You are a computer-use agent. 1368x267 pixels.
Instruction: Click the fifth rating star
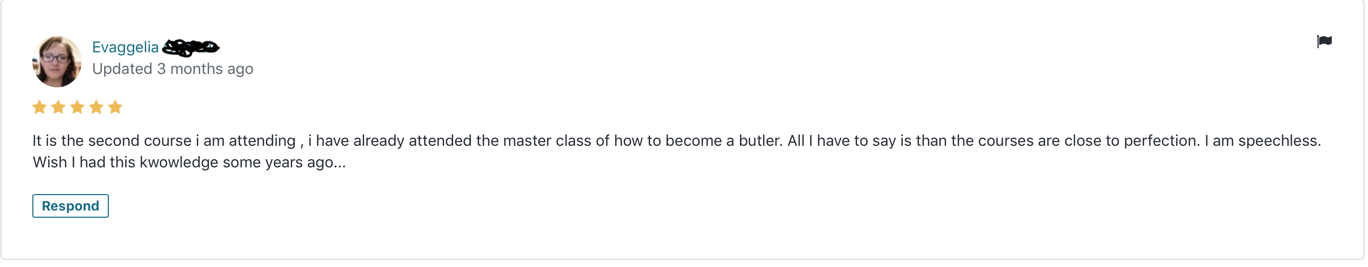pyautogui.click(x=115, y=108)
